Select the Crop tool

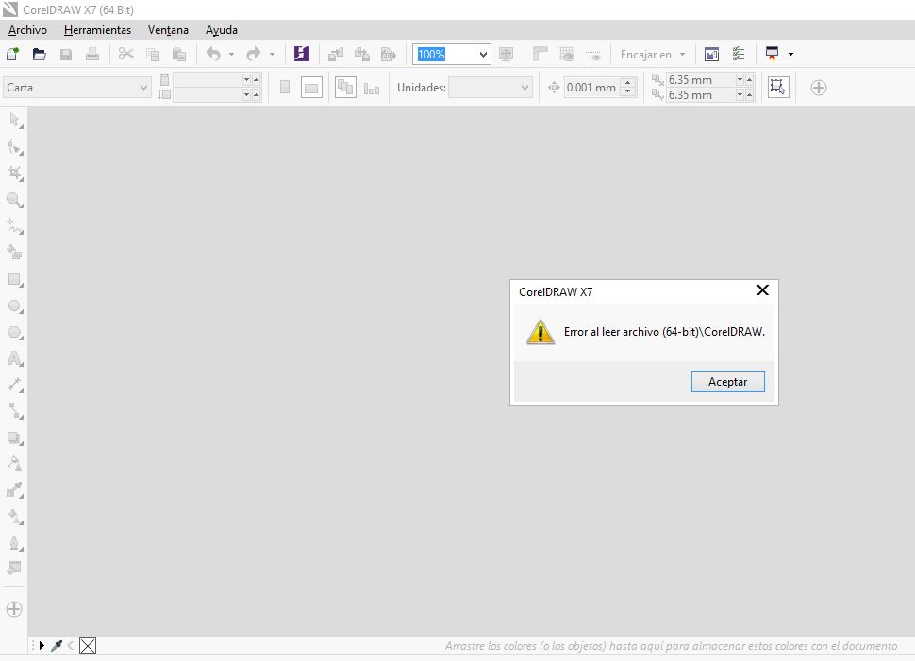(15, 174)
